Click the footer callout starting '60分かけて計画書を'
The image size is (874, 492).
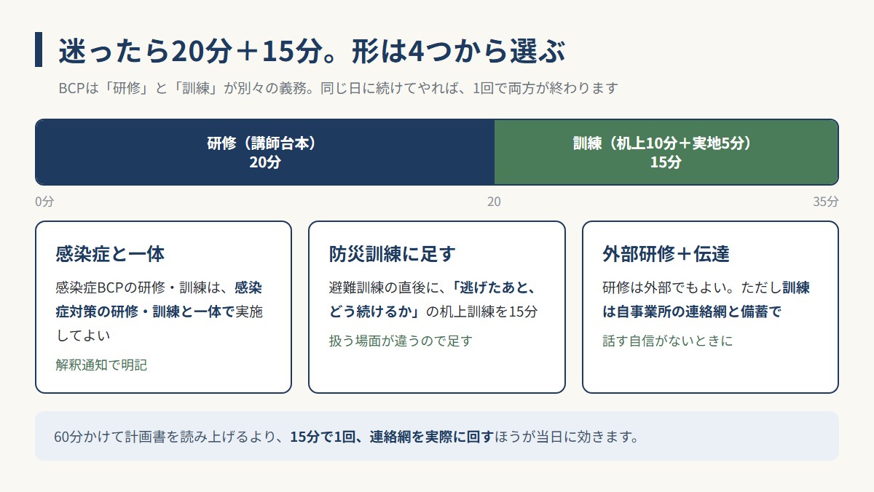point(437,437)
